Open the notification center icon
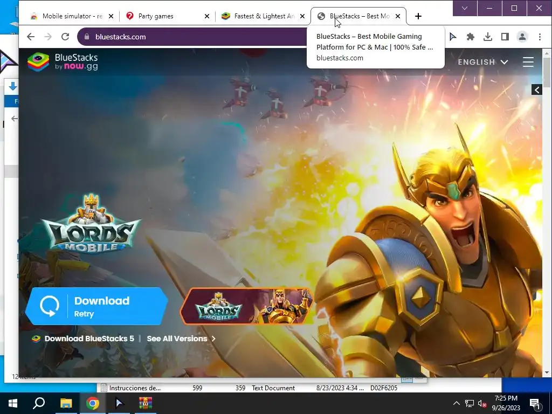This screenshot has height=414, width=552. (x=535, y=404)
